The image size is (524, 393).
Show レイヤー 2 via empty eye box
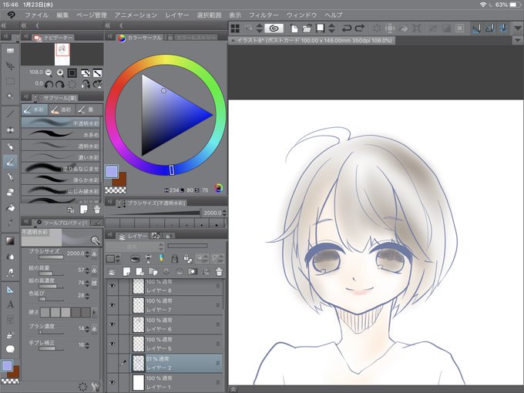pyautogui.click(x=113, y=363)
